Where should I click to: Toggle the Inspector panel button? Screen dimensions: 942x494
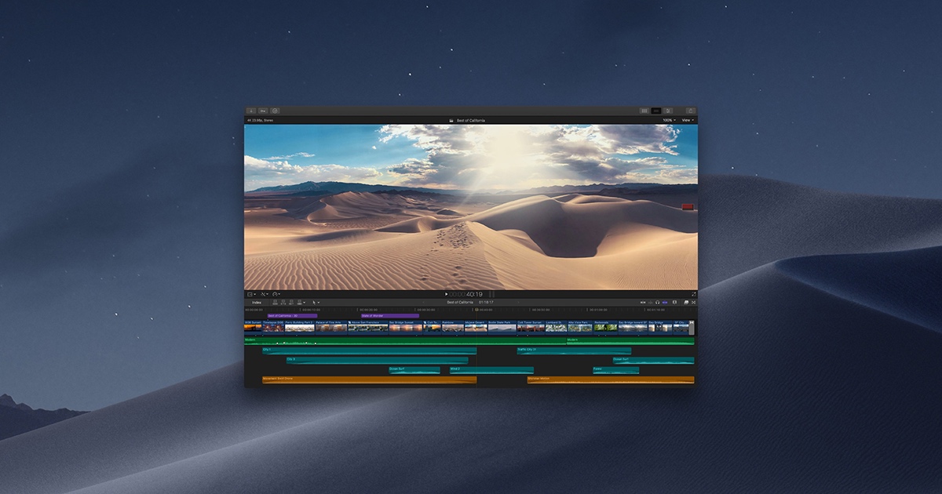[668, 111]
